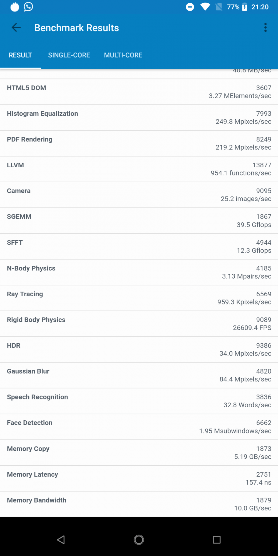
Task: Tap the Gaussian Blur score row
Action: (x=139, y=375)
